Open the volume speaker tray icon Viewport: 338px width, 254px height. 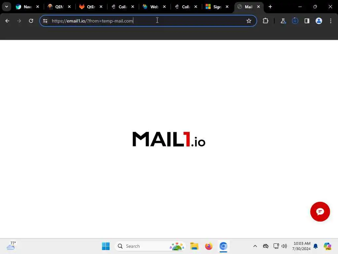point(284,246)
